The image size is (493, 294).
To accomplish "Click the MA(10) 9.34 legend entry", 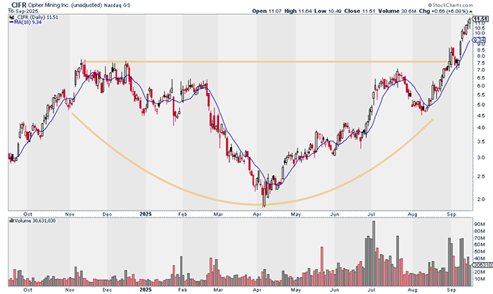I will point(28,23).
